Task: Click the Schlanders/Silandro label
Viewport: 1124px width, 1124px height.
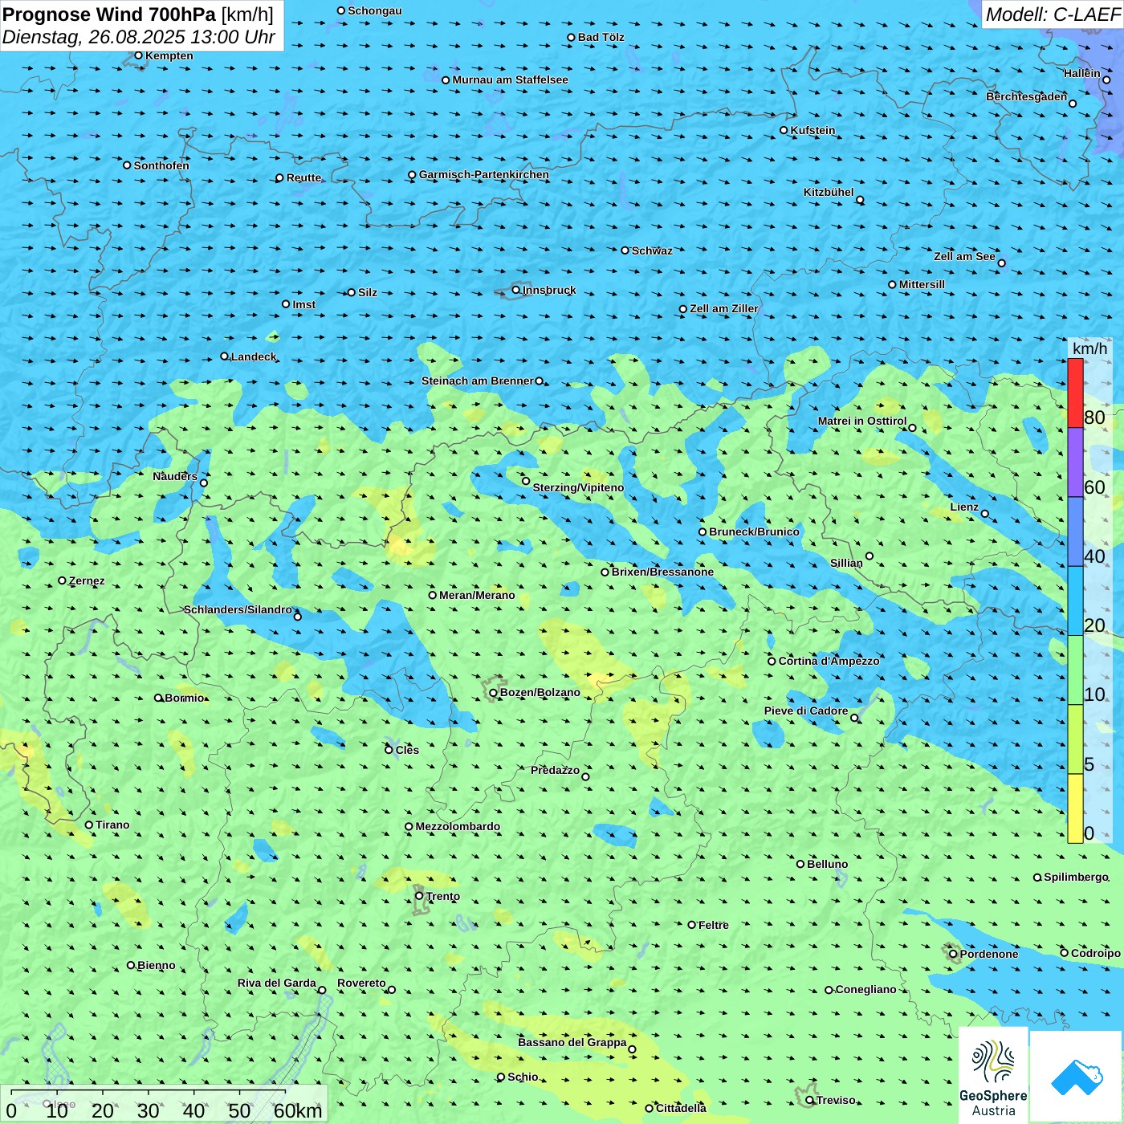Action: 238,609
